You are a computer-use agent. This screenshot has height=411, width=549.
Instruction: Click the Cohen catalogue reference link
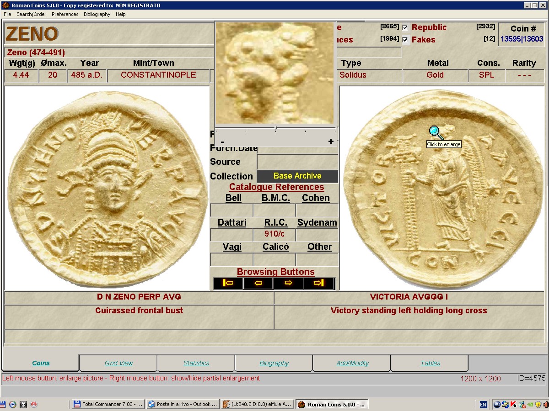tap(316, 198)
